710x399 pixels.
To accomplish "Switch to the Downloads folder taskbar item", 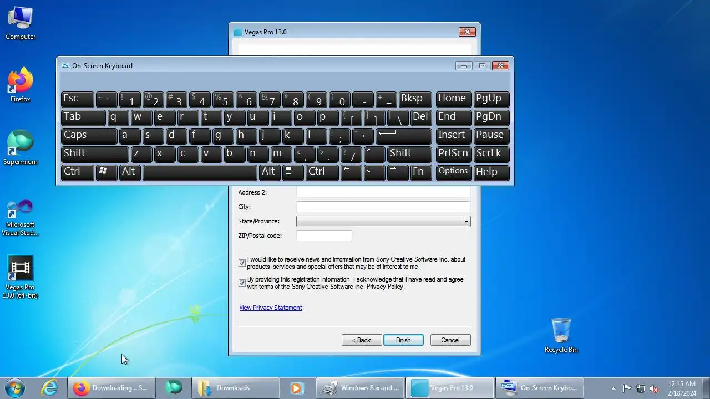I will [236, 388].
